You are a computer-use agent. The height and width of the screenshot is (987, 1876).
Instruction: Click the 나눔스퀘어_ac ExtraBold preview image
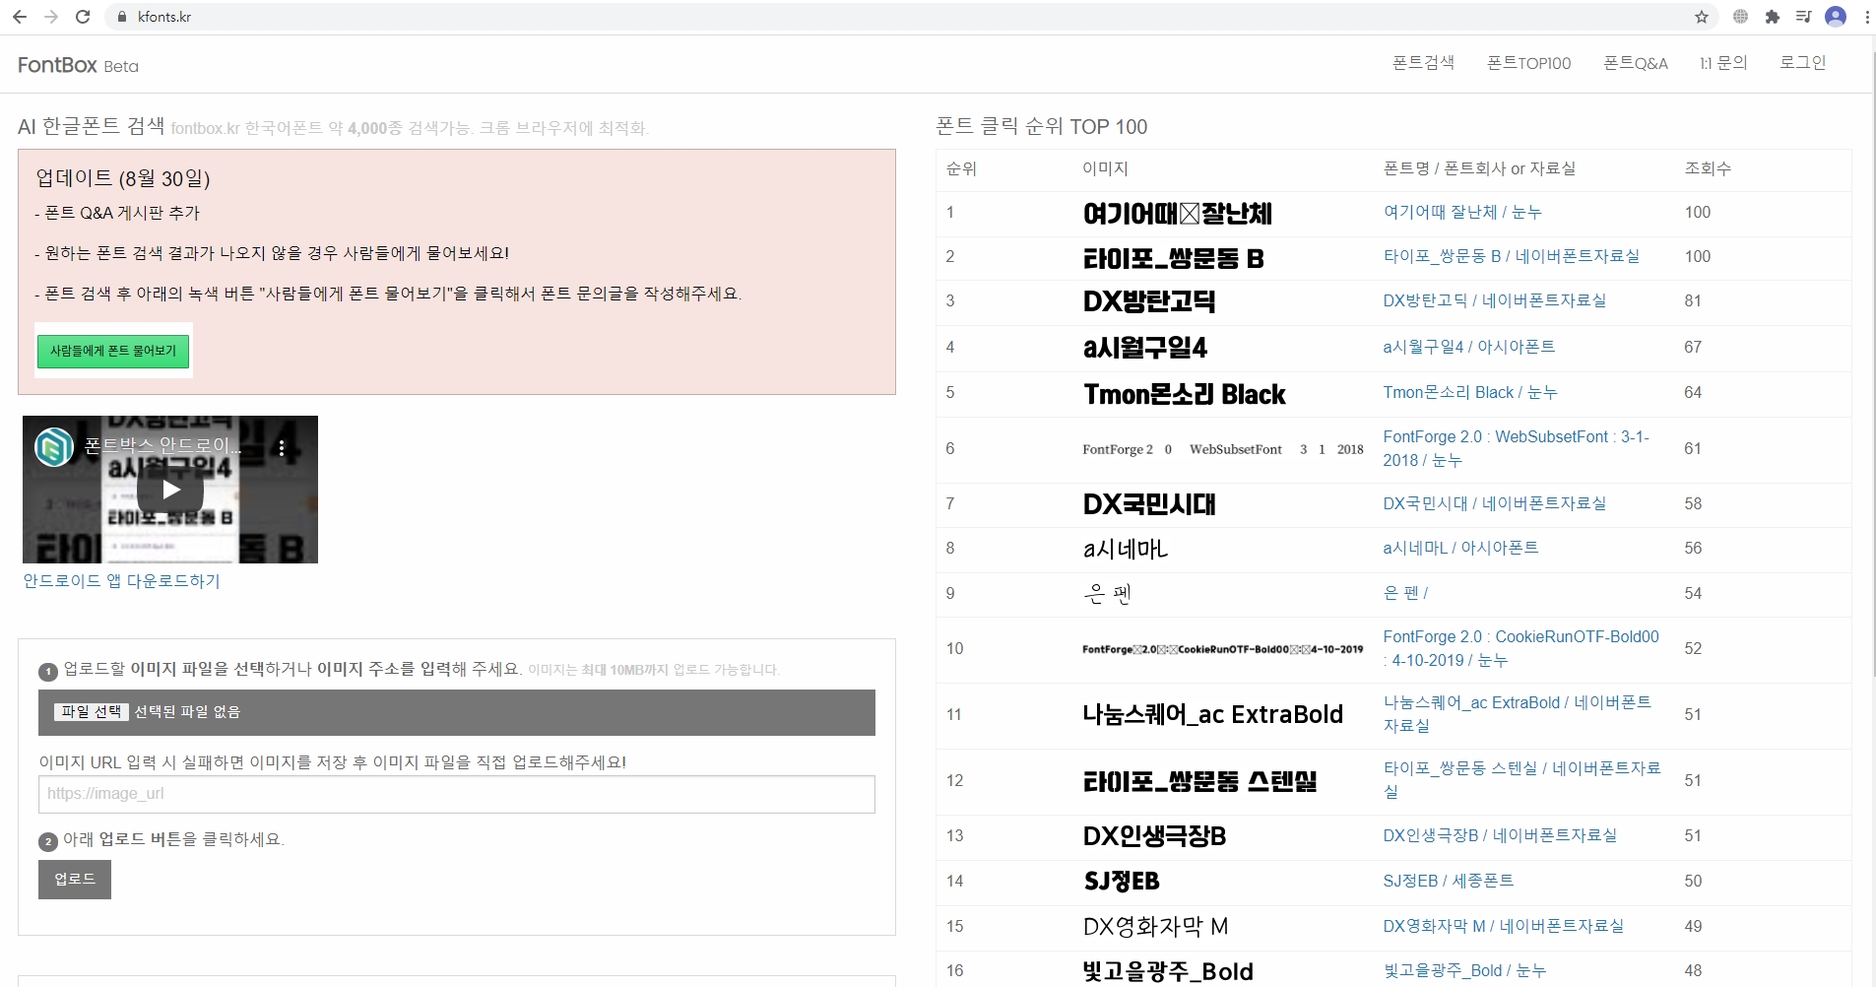(1212, 714)
